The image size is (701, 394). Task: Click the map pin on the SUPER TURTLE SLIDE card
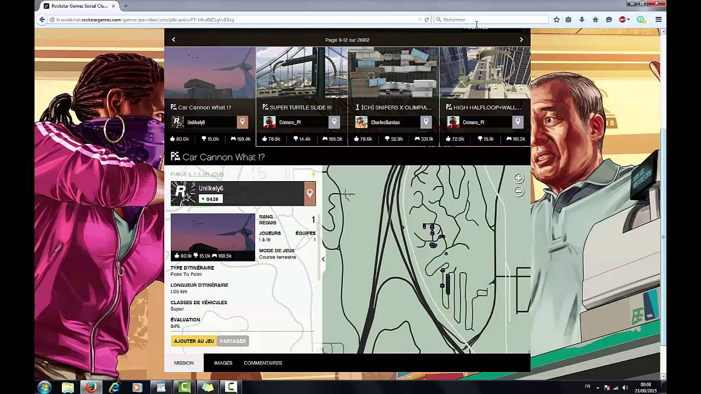[x=334, y=122]
